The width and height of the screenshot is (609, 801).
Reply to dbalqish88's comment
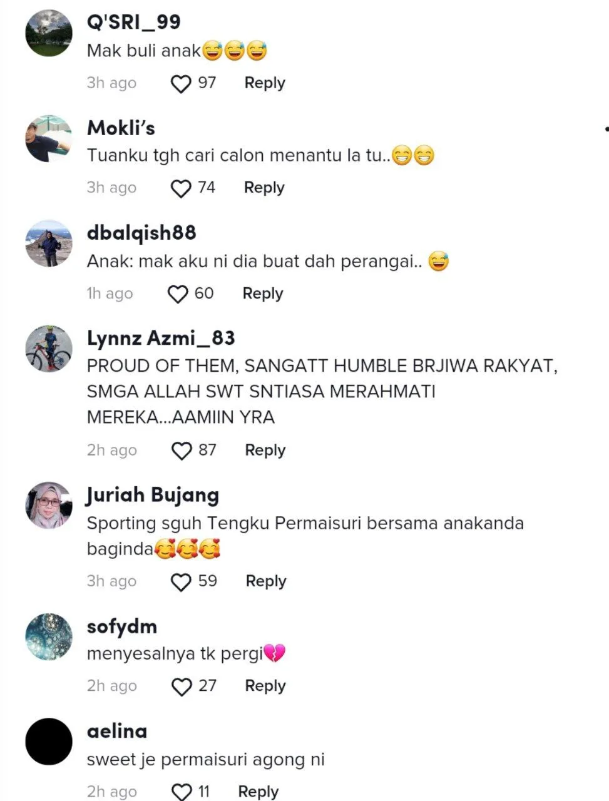point(263,293)
